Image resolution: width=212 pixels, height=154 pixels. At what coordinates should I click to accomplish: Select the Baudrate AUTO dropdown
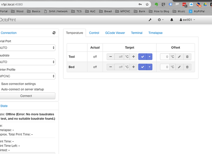click(x=27, y=62)
